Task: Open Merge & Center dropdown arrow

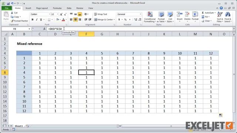Action: [x=114, y=20]
